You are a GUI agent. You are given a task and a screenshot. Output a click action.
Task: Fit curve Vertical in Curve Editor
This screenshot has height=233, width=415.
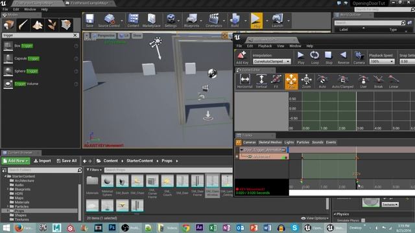pyautogui.click(x=261, y=81)
